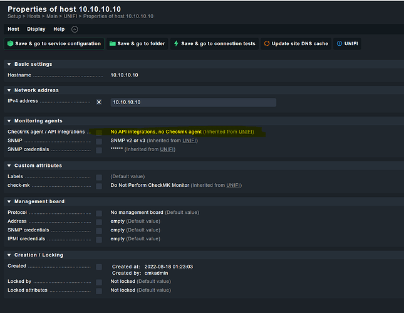Tick the SNMP credentials checkbox under Monitoring agents

98,150
